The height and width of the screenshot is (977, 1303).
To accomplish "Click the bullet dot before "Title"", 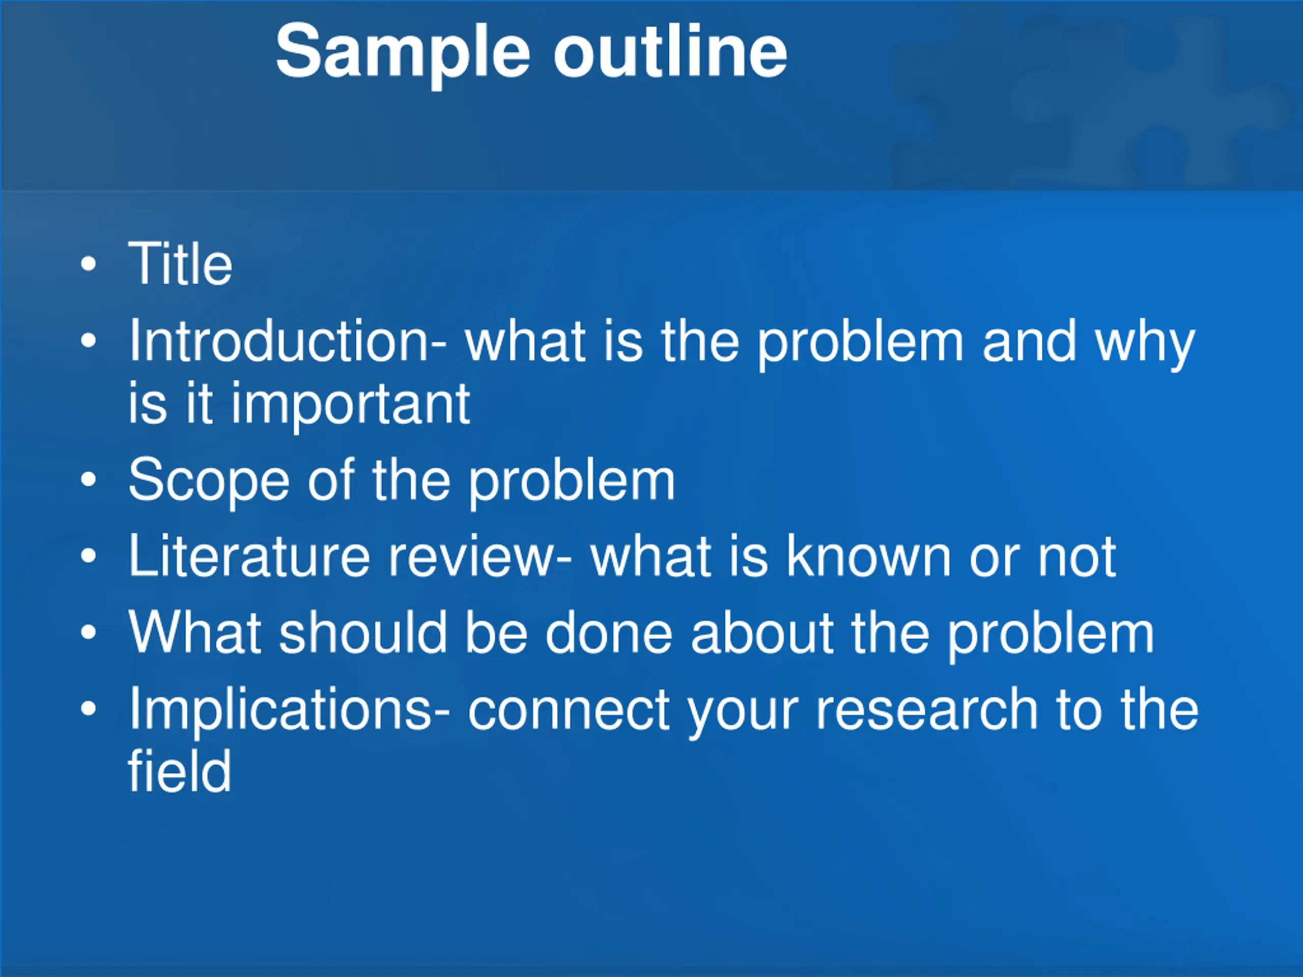I will pyautogui.click(x=89, y=264).
